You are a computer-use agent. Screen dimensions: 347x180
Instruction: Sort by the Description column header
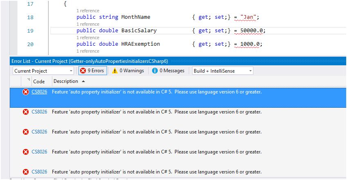tap(66, 81)
